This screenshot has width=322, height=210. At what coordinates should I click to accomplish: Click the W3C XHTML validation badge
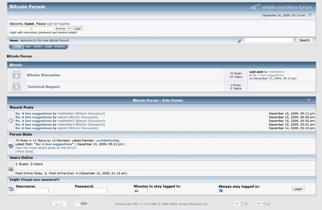[241, 204]
